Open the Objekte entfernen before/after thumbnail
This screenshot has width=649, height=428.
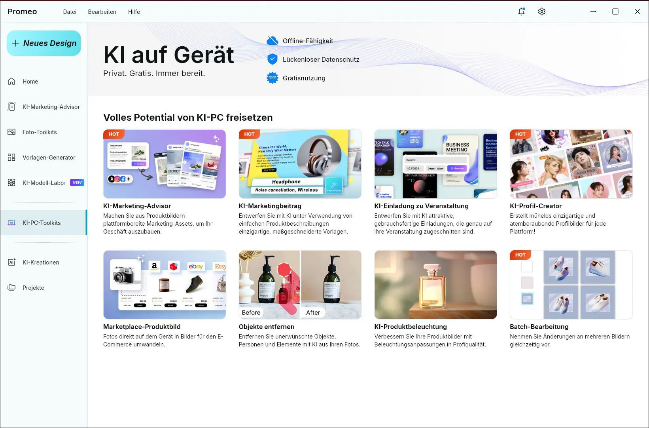(300, 284)
